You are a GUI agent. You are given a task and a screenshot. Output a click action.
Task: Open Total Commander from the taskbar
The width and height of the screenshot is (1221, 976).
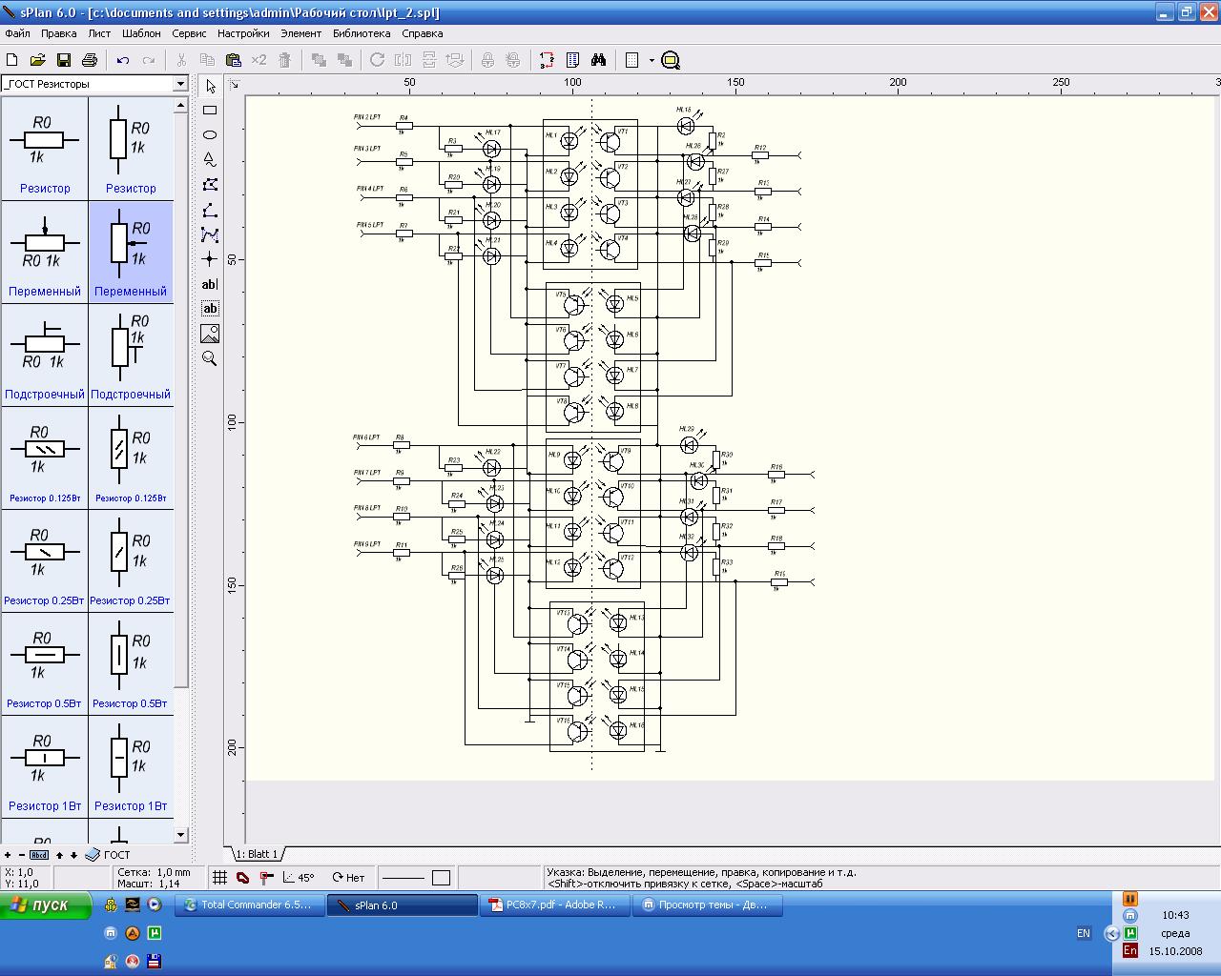[x=248, y=905]
